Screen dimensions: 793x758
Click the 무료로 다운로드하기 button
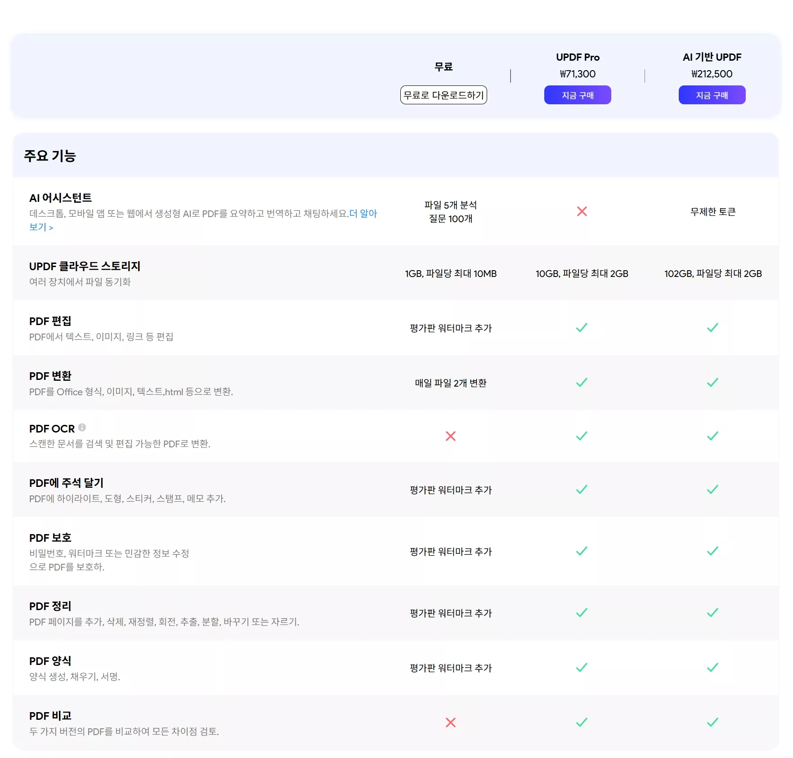444,95
